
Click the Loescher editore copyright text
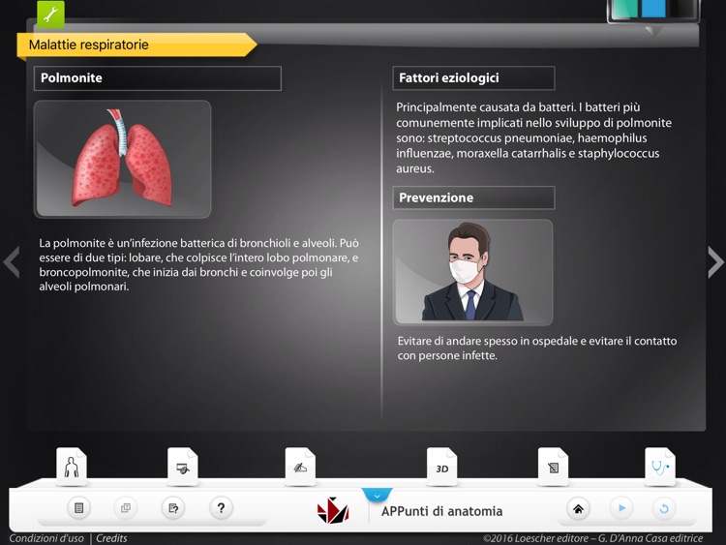point(592,538)
